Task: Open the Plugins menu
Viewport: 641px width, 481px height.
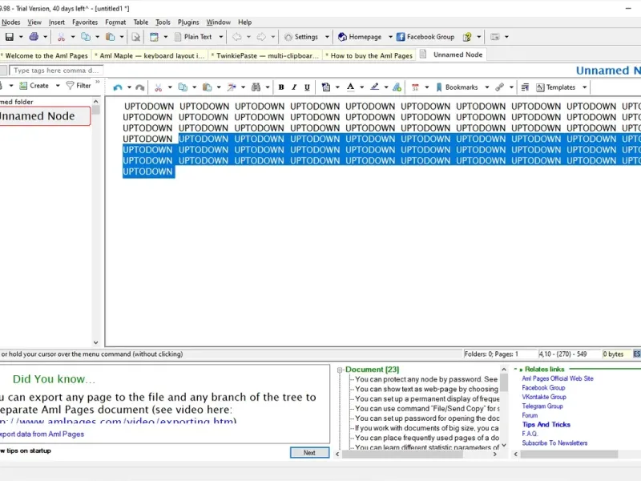Action: pos(188,22)
